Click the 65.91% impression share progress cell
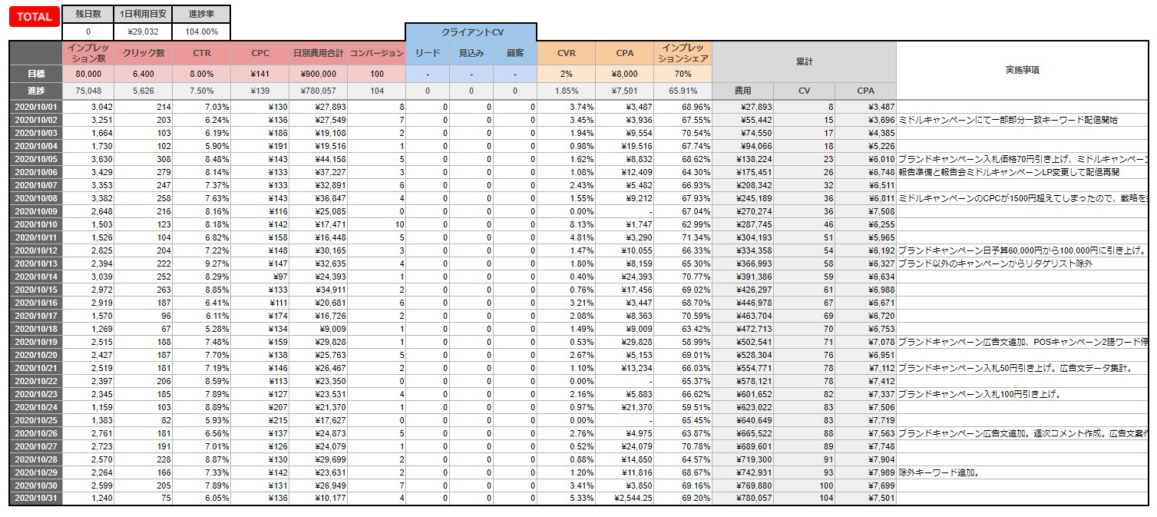Screen dimensions: 1157x517 pos(683,91)
